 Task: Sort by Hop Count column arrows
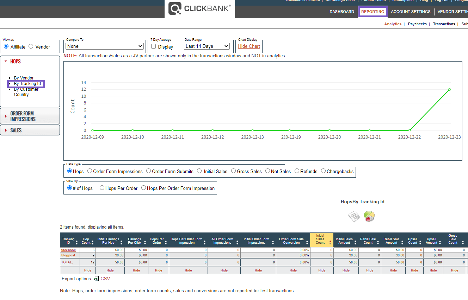(93, 242)
